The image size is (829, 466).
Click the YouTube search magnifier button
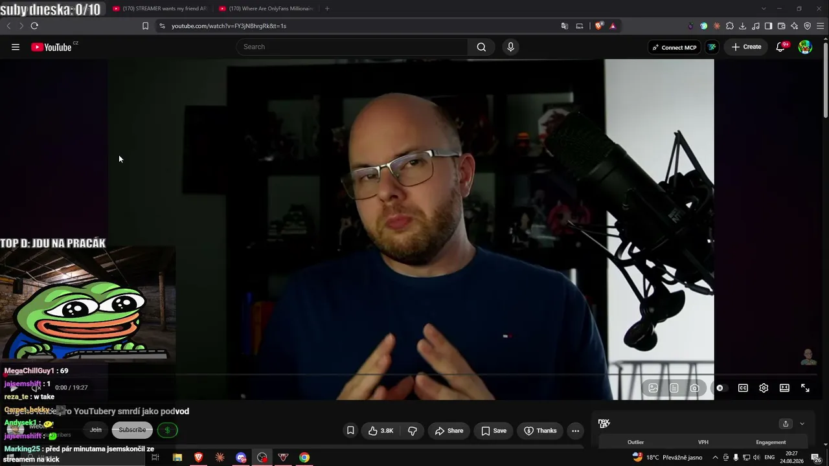(481, 47)
